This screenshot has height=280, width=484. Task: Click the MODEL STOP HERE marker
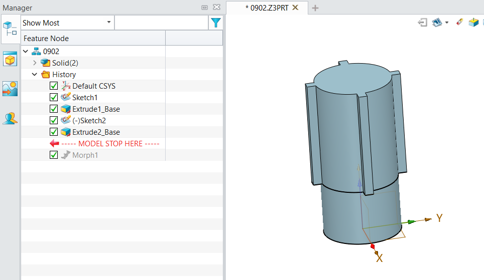(110, 144)
